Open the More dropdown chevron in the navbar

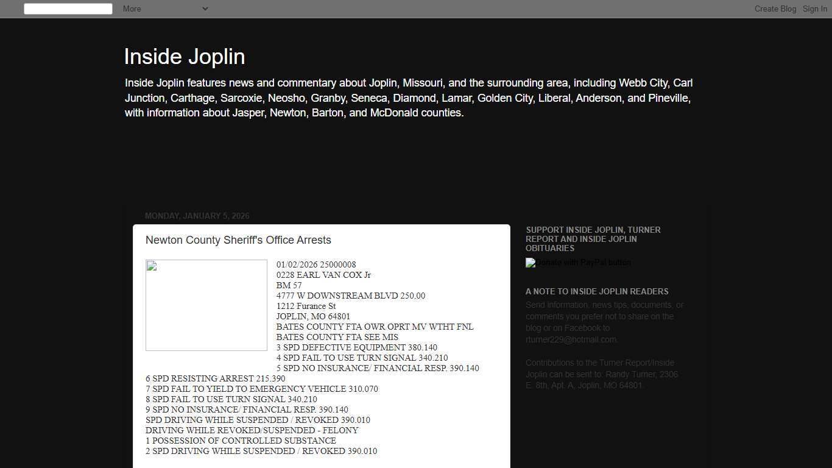205,9
